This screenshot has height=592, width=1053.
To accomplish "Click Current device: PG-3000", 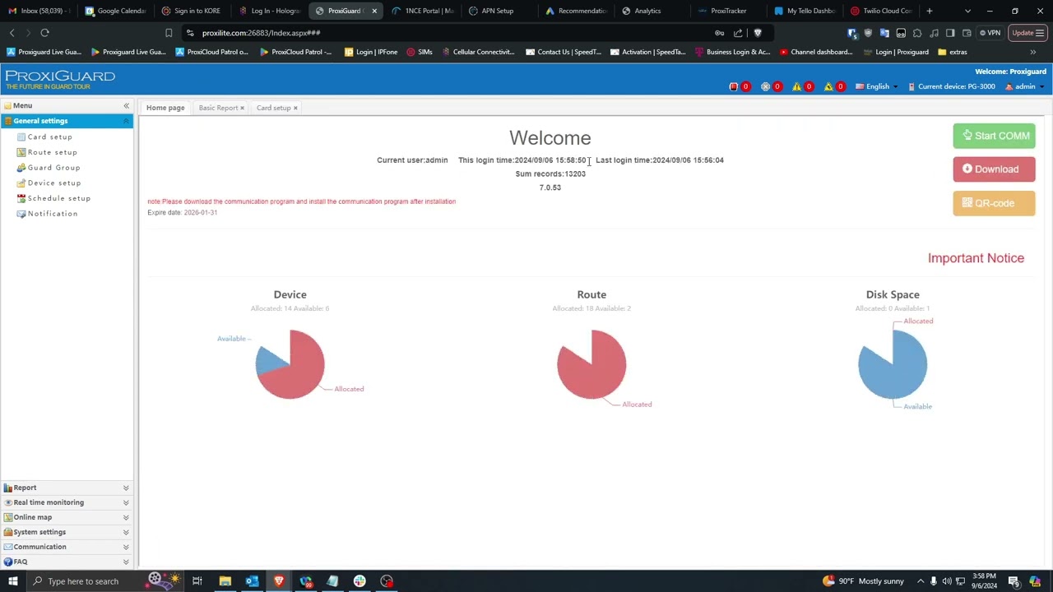I will click(951, 86).
